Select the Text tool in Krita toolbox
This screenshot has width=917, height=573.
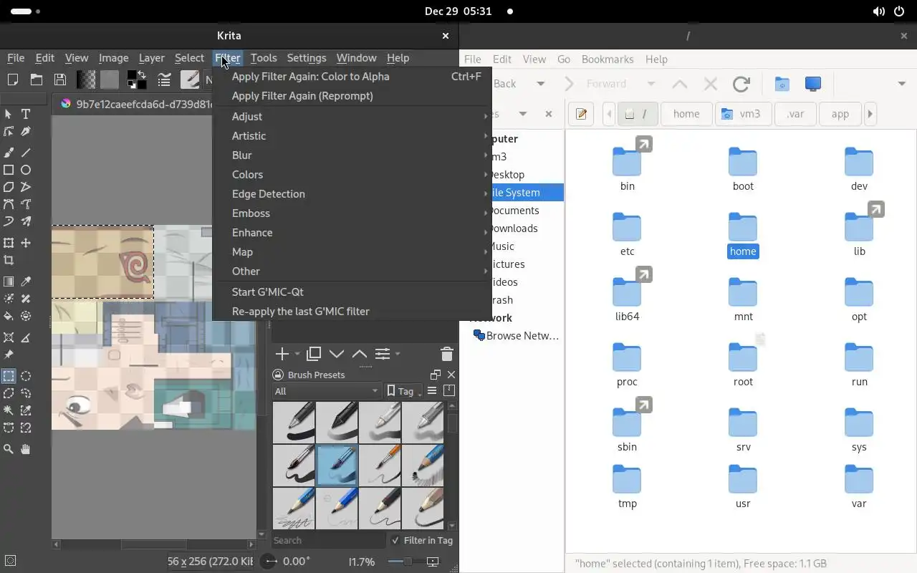coord(26,114)
